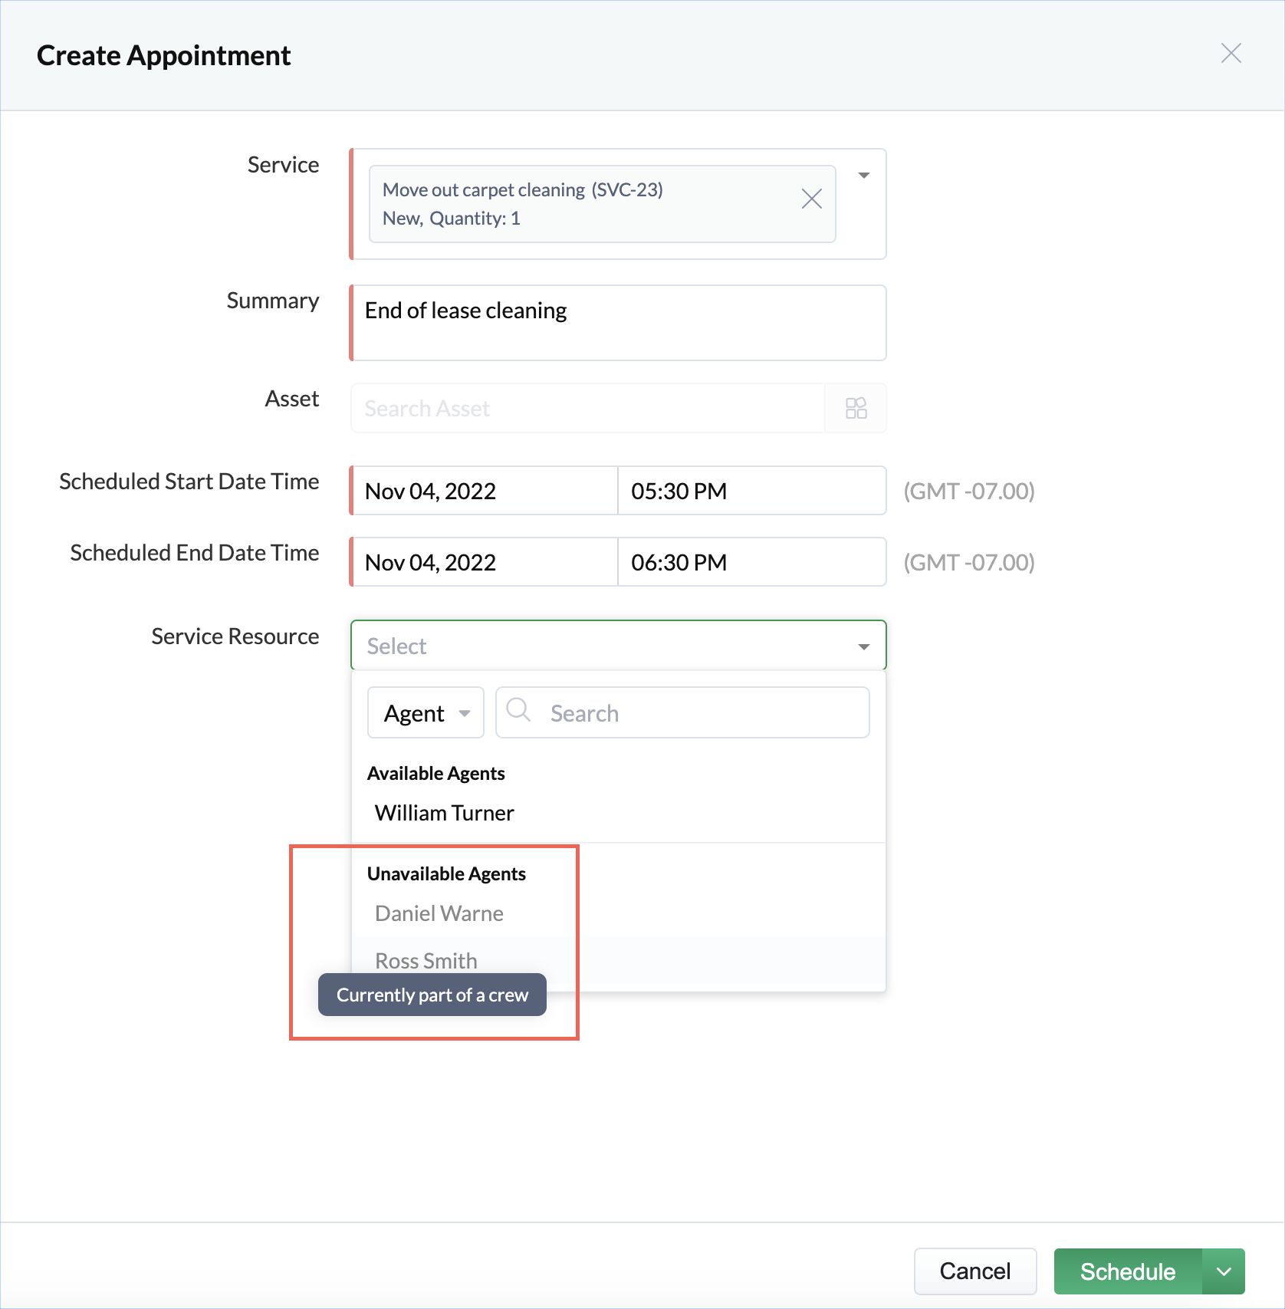
Task: Expand the Service dropdown arrow
Action: (864, 176)
